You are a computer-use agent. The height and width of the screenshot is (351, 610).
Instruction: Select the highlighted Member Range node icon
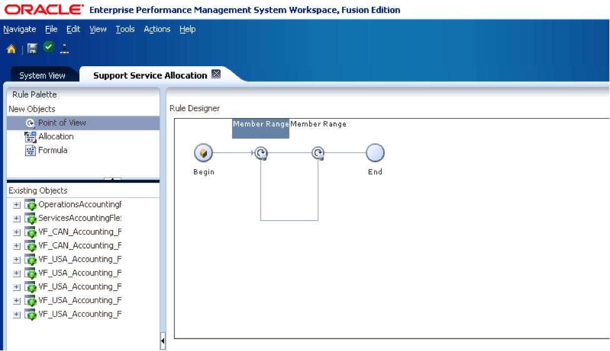(261, 153)
